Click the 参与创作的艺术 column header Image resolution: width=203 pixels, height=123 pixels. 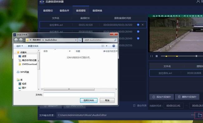pyautogui.click(x=111, y=51)
